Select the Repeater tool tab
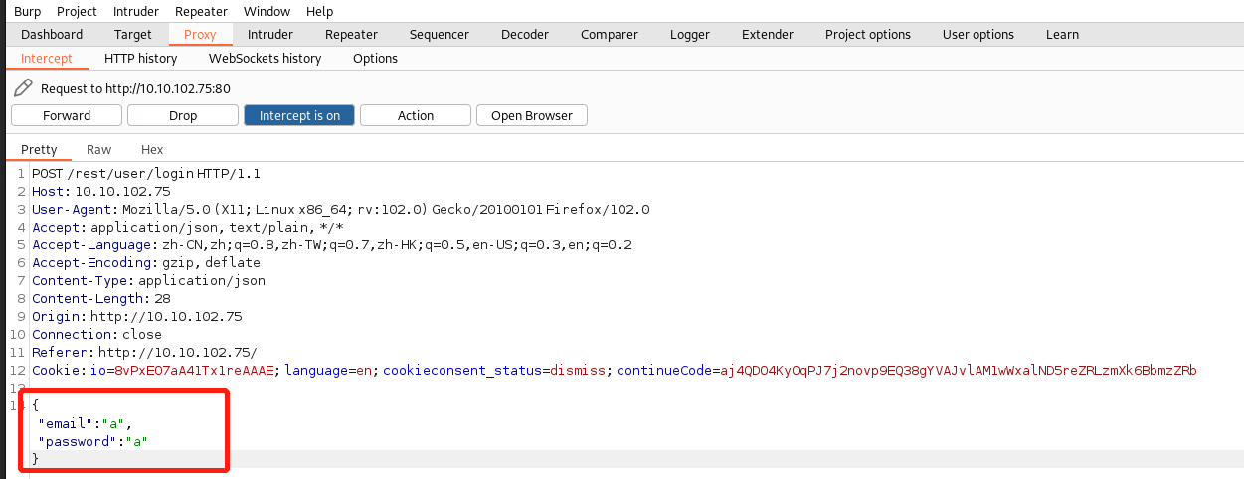This screenshot has width=1244, height=479. tap(351, 34)
